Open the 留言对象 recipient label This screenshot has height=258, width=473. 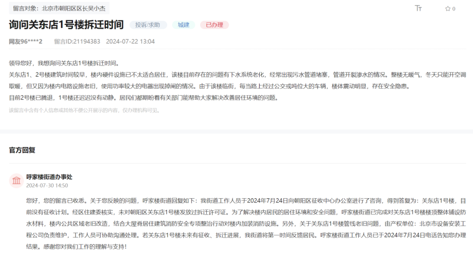pyautogui.click(x=59, y=8)
